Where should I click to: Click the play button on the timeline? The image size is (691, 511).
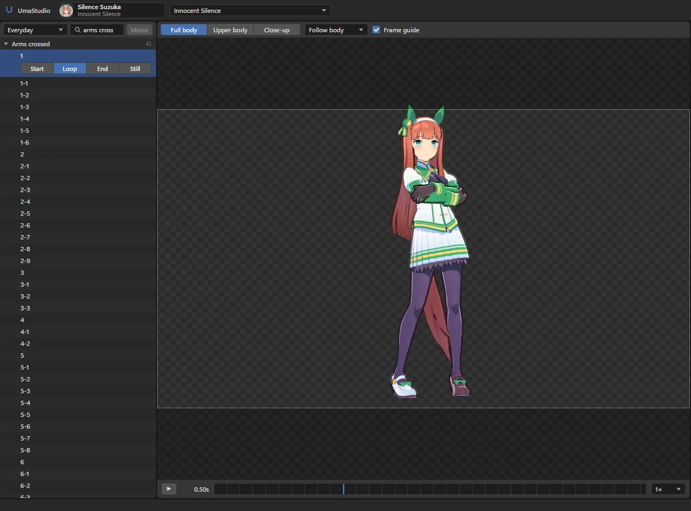tap(169, 489)
